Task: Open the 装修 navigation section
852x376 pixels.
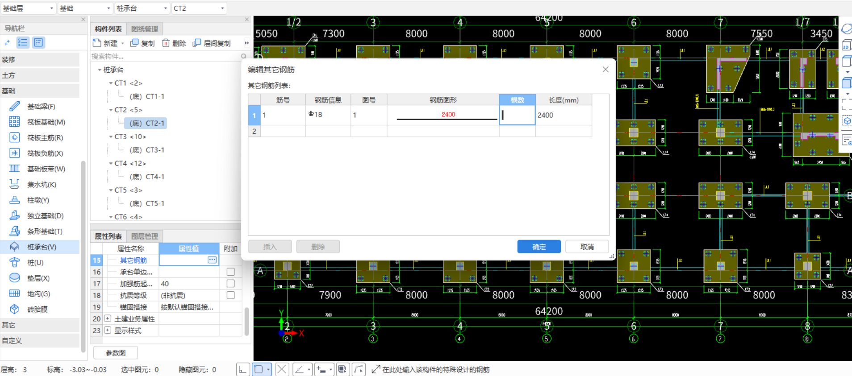Action: [x=40, y=59]
